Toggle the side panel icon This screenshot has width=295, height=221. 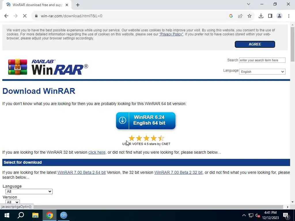coord(270,16)
